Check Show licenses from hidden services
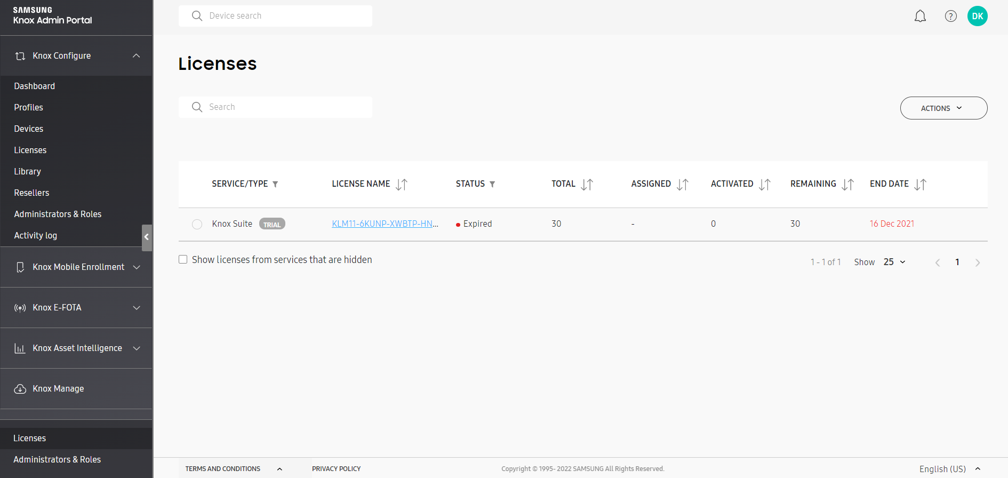 183,260
